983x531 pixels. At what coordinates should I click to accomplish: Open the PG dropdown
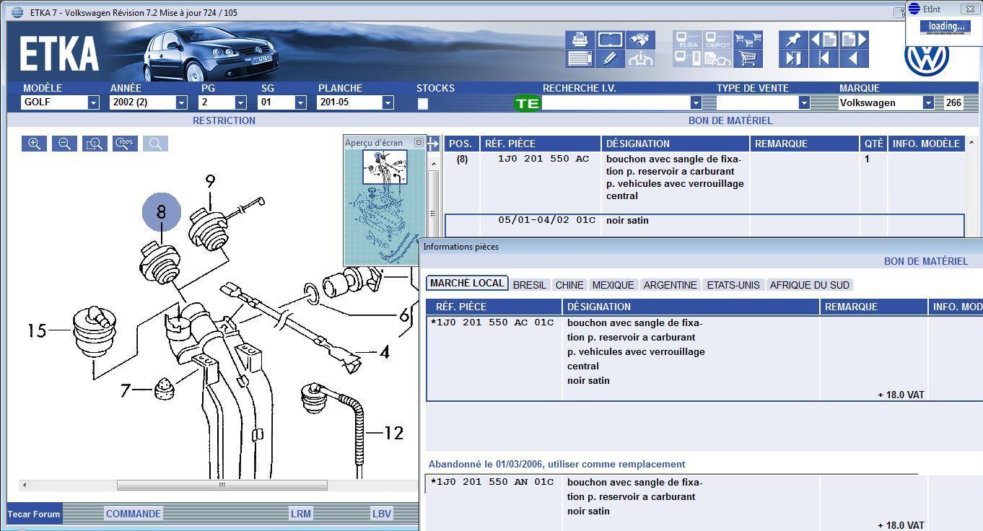tap(241, 102)
